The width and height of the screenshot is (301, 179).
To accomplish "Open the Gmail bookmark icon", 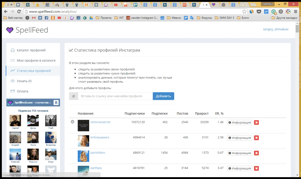I will pos(33,18).
